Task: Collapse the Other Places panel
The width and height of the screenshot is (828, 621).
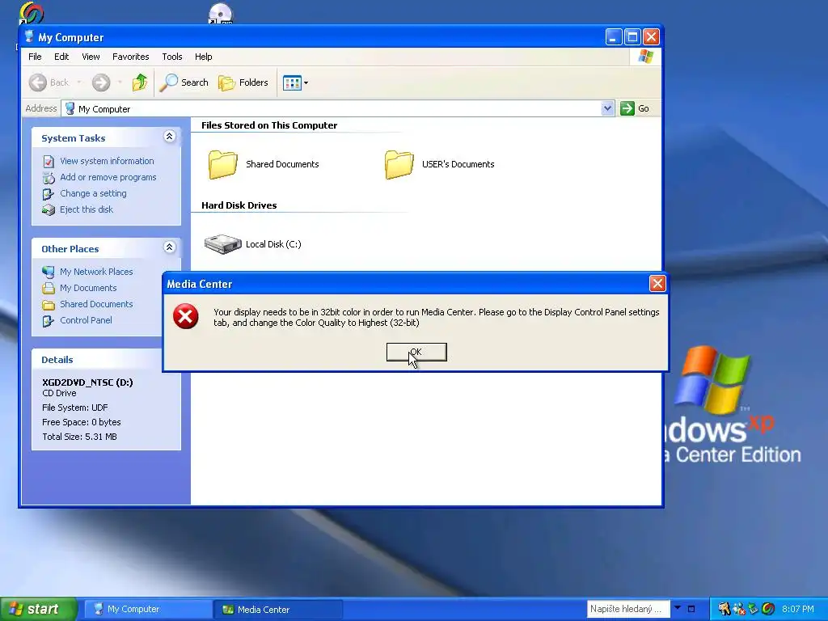Action: pyautogui.click(x=169, y=247)
